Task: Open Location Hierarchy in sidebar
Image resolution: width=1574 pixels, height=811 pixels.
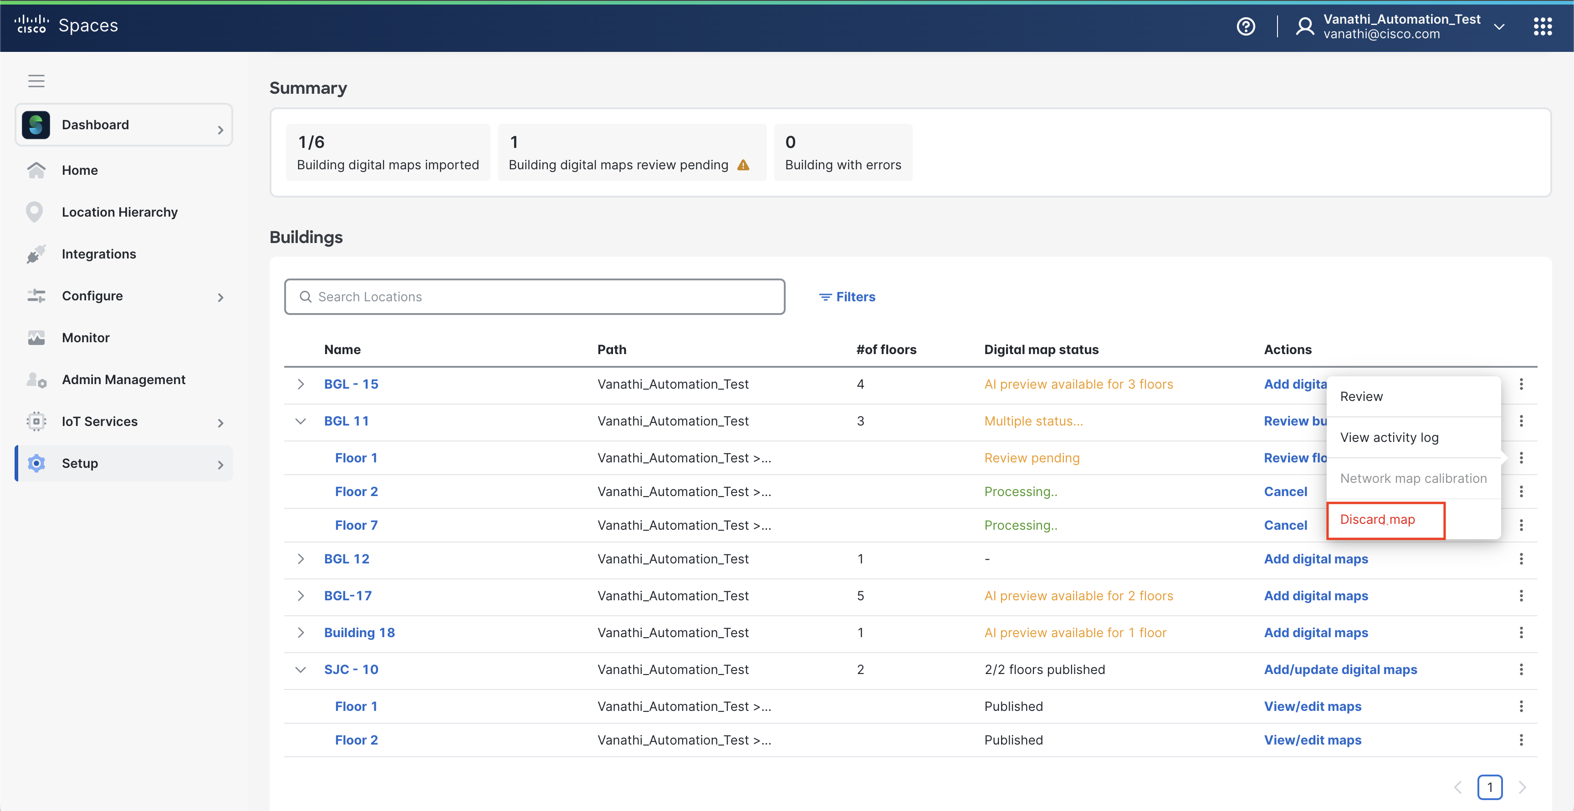Action: (x=119, y=212)
